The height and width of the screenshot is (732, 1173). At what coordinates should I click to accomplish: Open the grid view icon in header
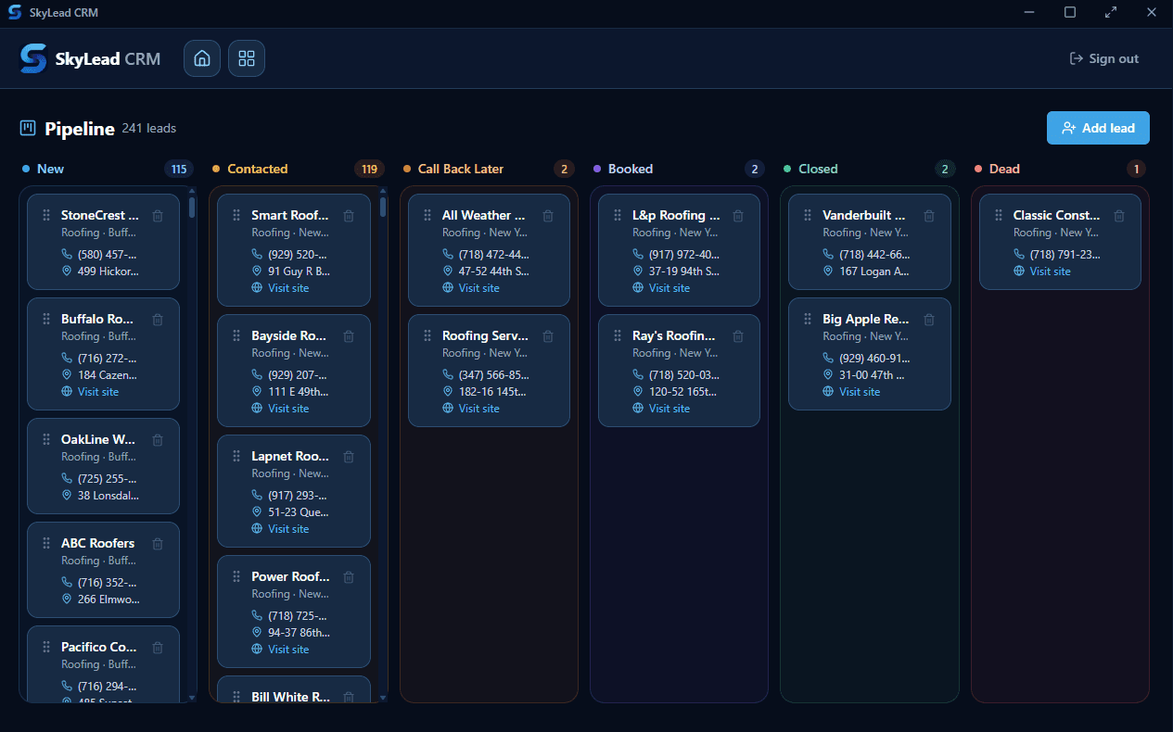[247, 58]
